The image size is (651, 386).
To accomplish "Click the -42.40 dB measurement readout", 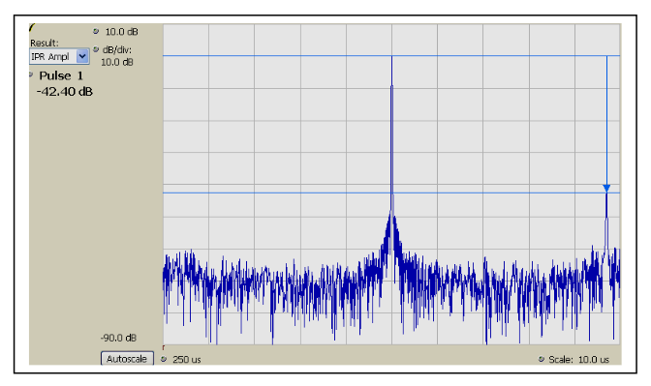I will click(65, 92).
